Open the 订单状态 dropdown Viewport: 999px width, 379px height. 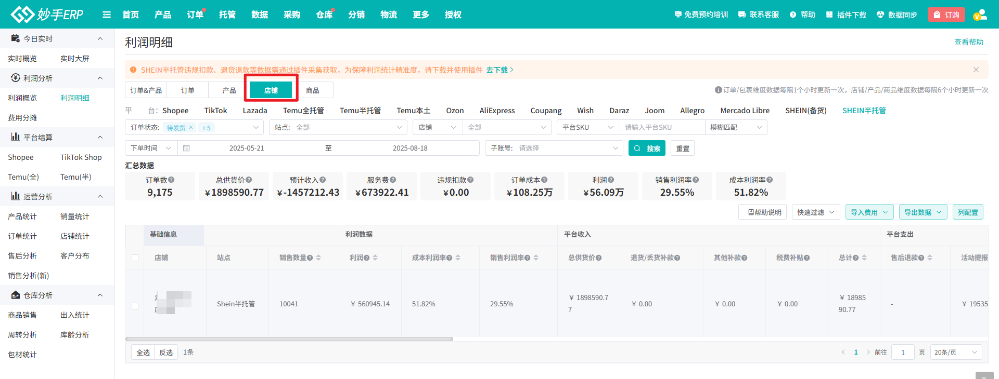tap(195, 127)
